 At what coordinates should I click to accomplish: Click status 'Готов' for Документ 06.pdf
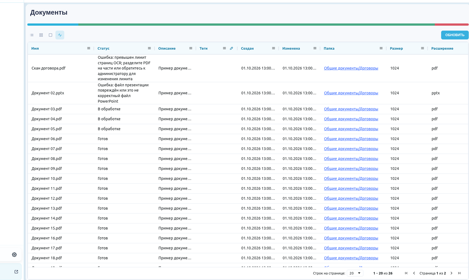pos(103,139)
